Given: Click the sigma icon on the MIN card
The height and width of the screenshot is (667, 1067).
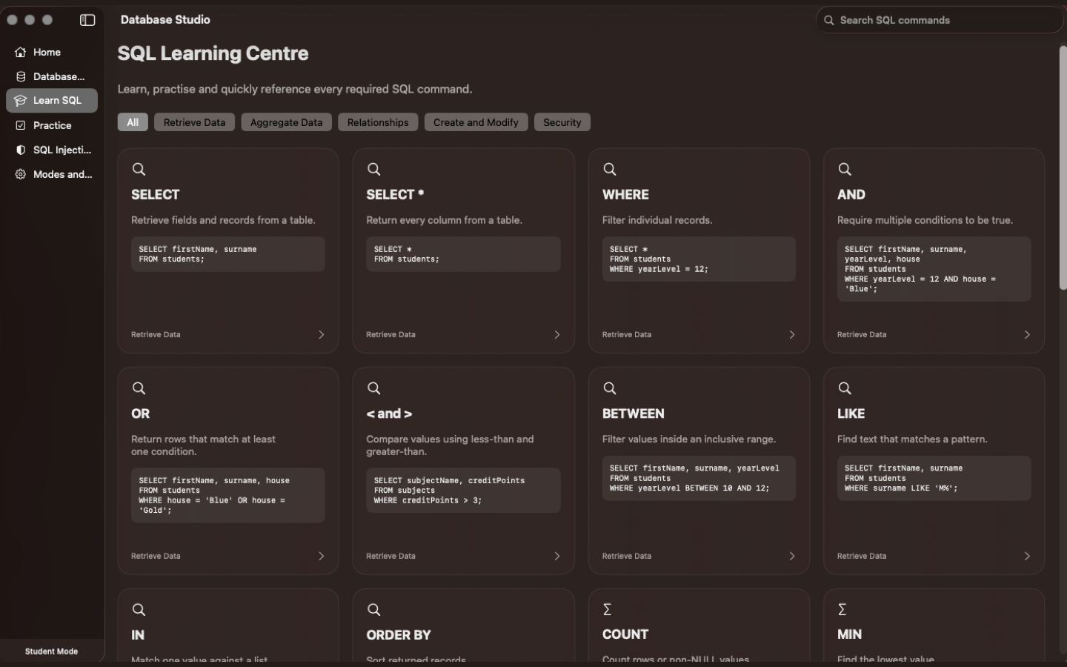Looking at the screenshot, I should [x=842, y=609].
